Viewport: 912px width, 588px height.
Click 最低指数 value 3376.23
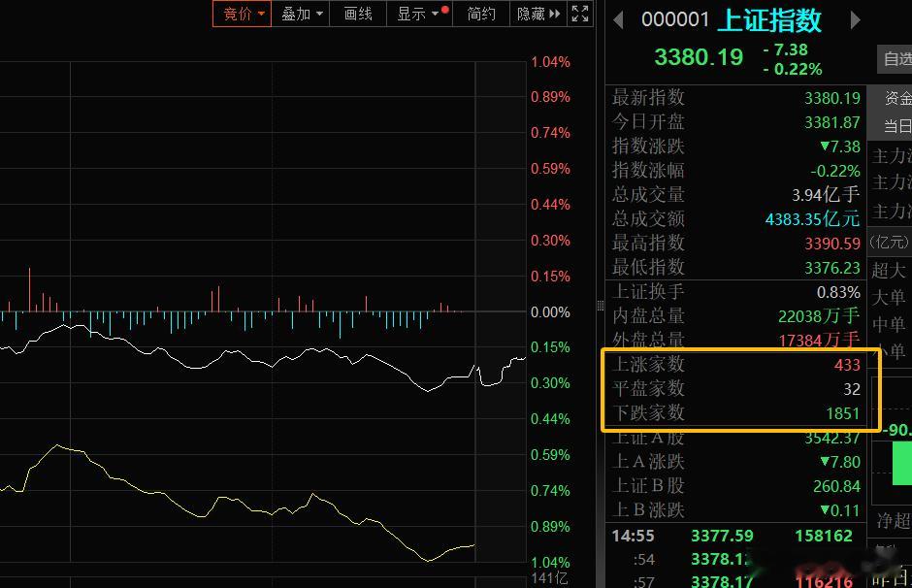click(831, 268)
